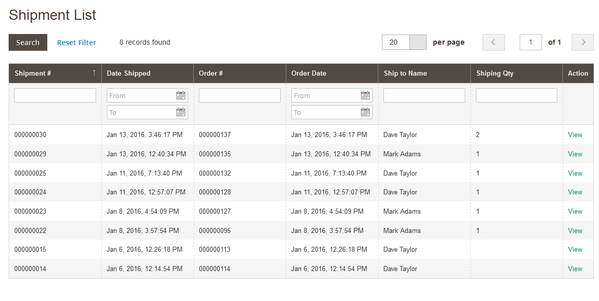Go to previous page arrow
The height and width of the screenshot is (301, 599).
coord(493,42)
